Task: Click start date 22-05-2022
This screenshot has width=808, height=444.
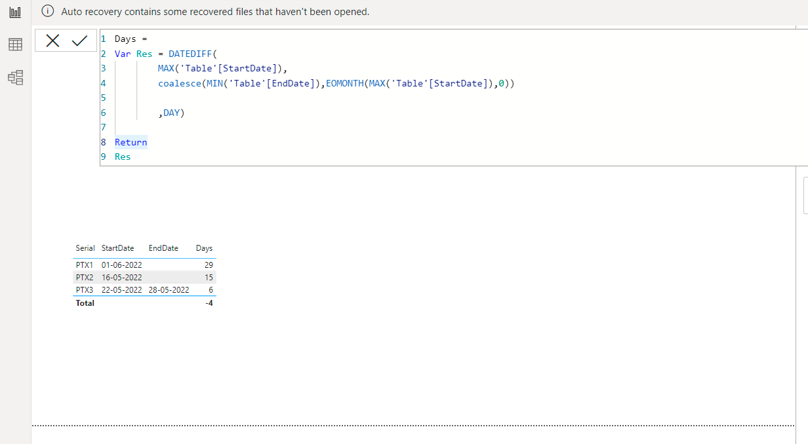Action: coord(121,289)
